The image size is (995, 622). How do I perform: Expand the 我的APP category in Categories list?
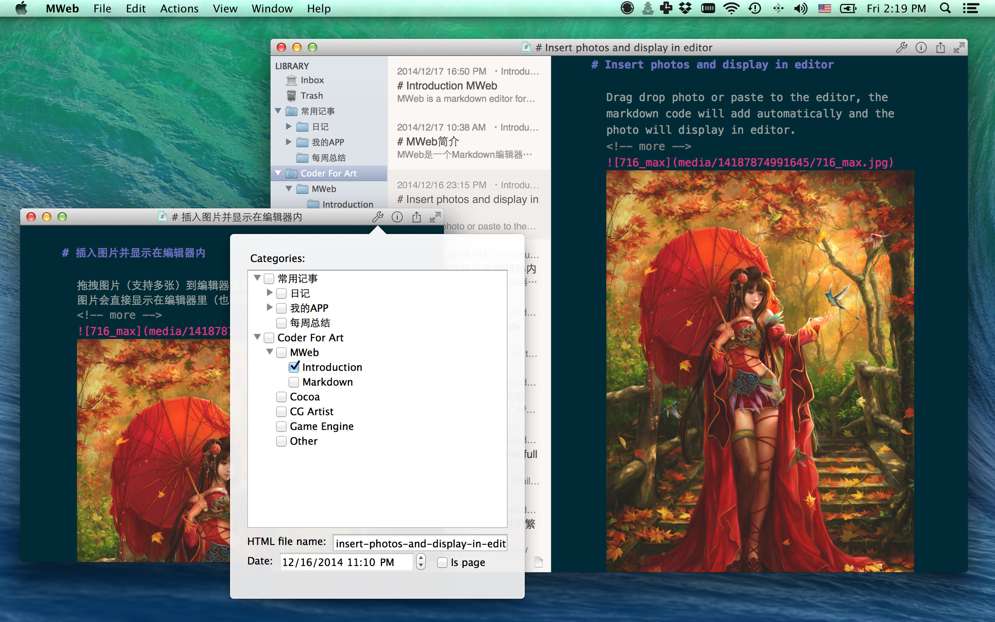click(270, 307)
